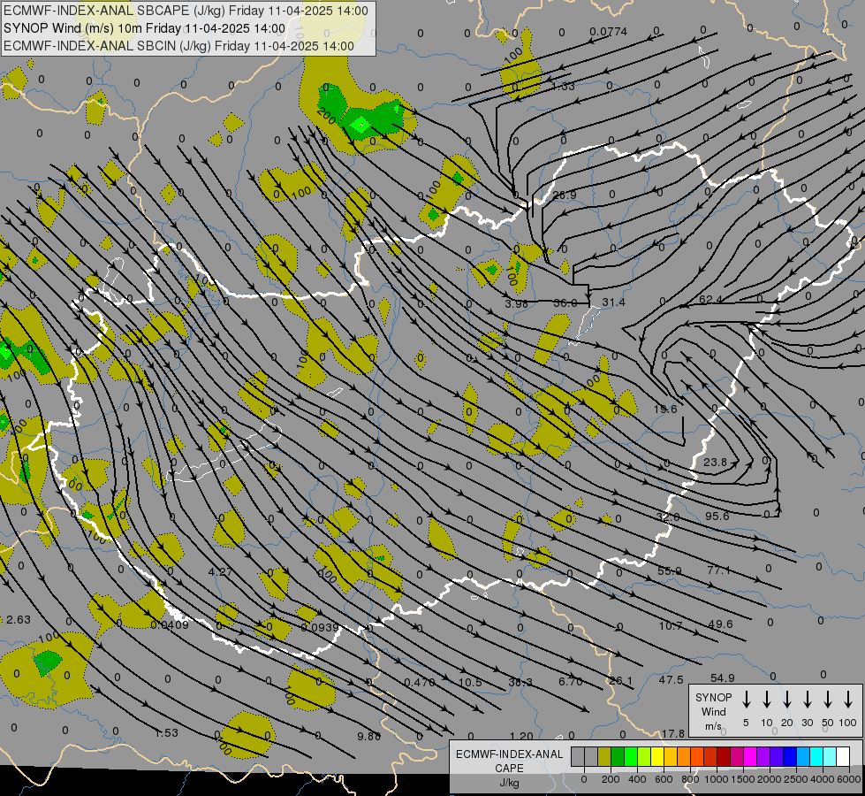
Task: Click the wind legend arrow for 30 m/s
Action: pos(807,700)
